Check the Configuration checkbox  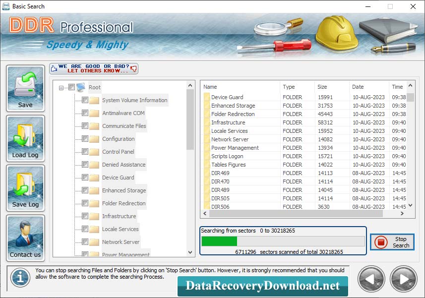click(x=85, y=139)
